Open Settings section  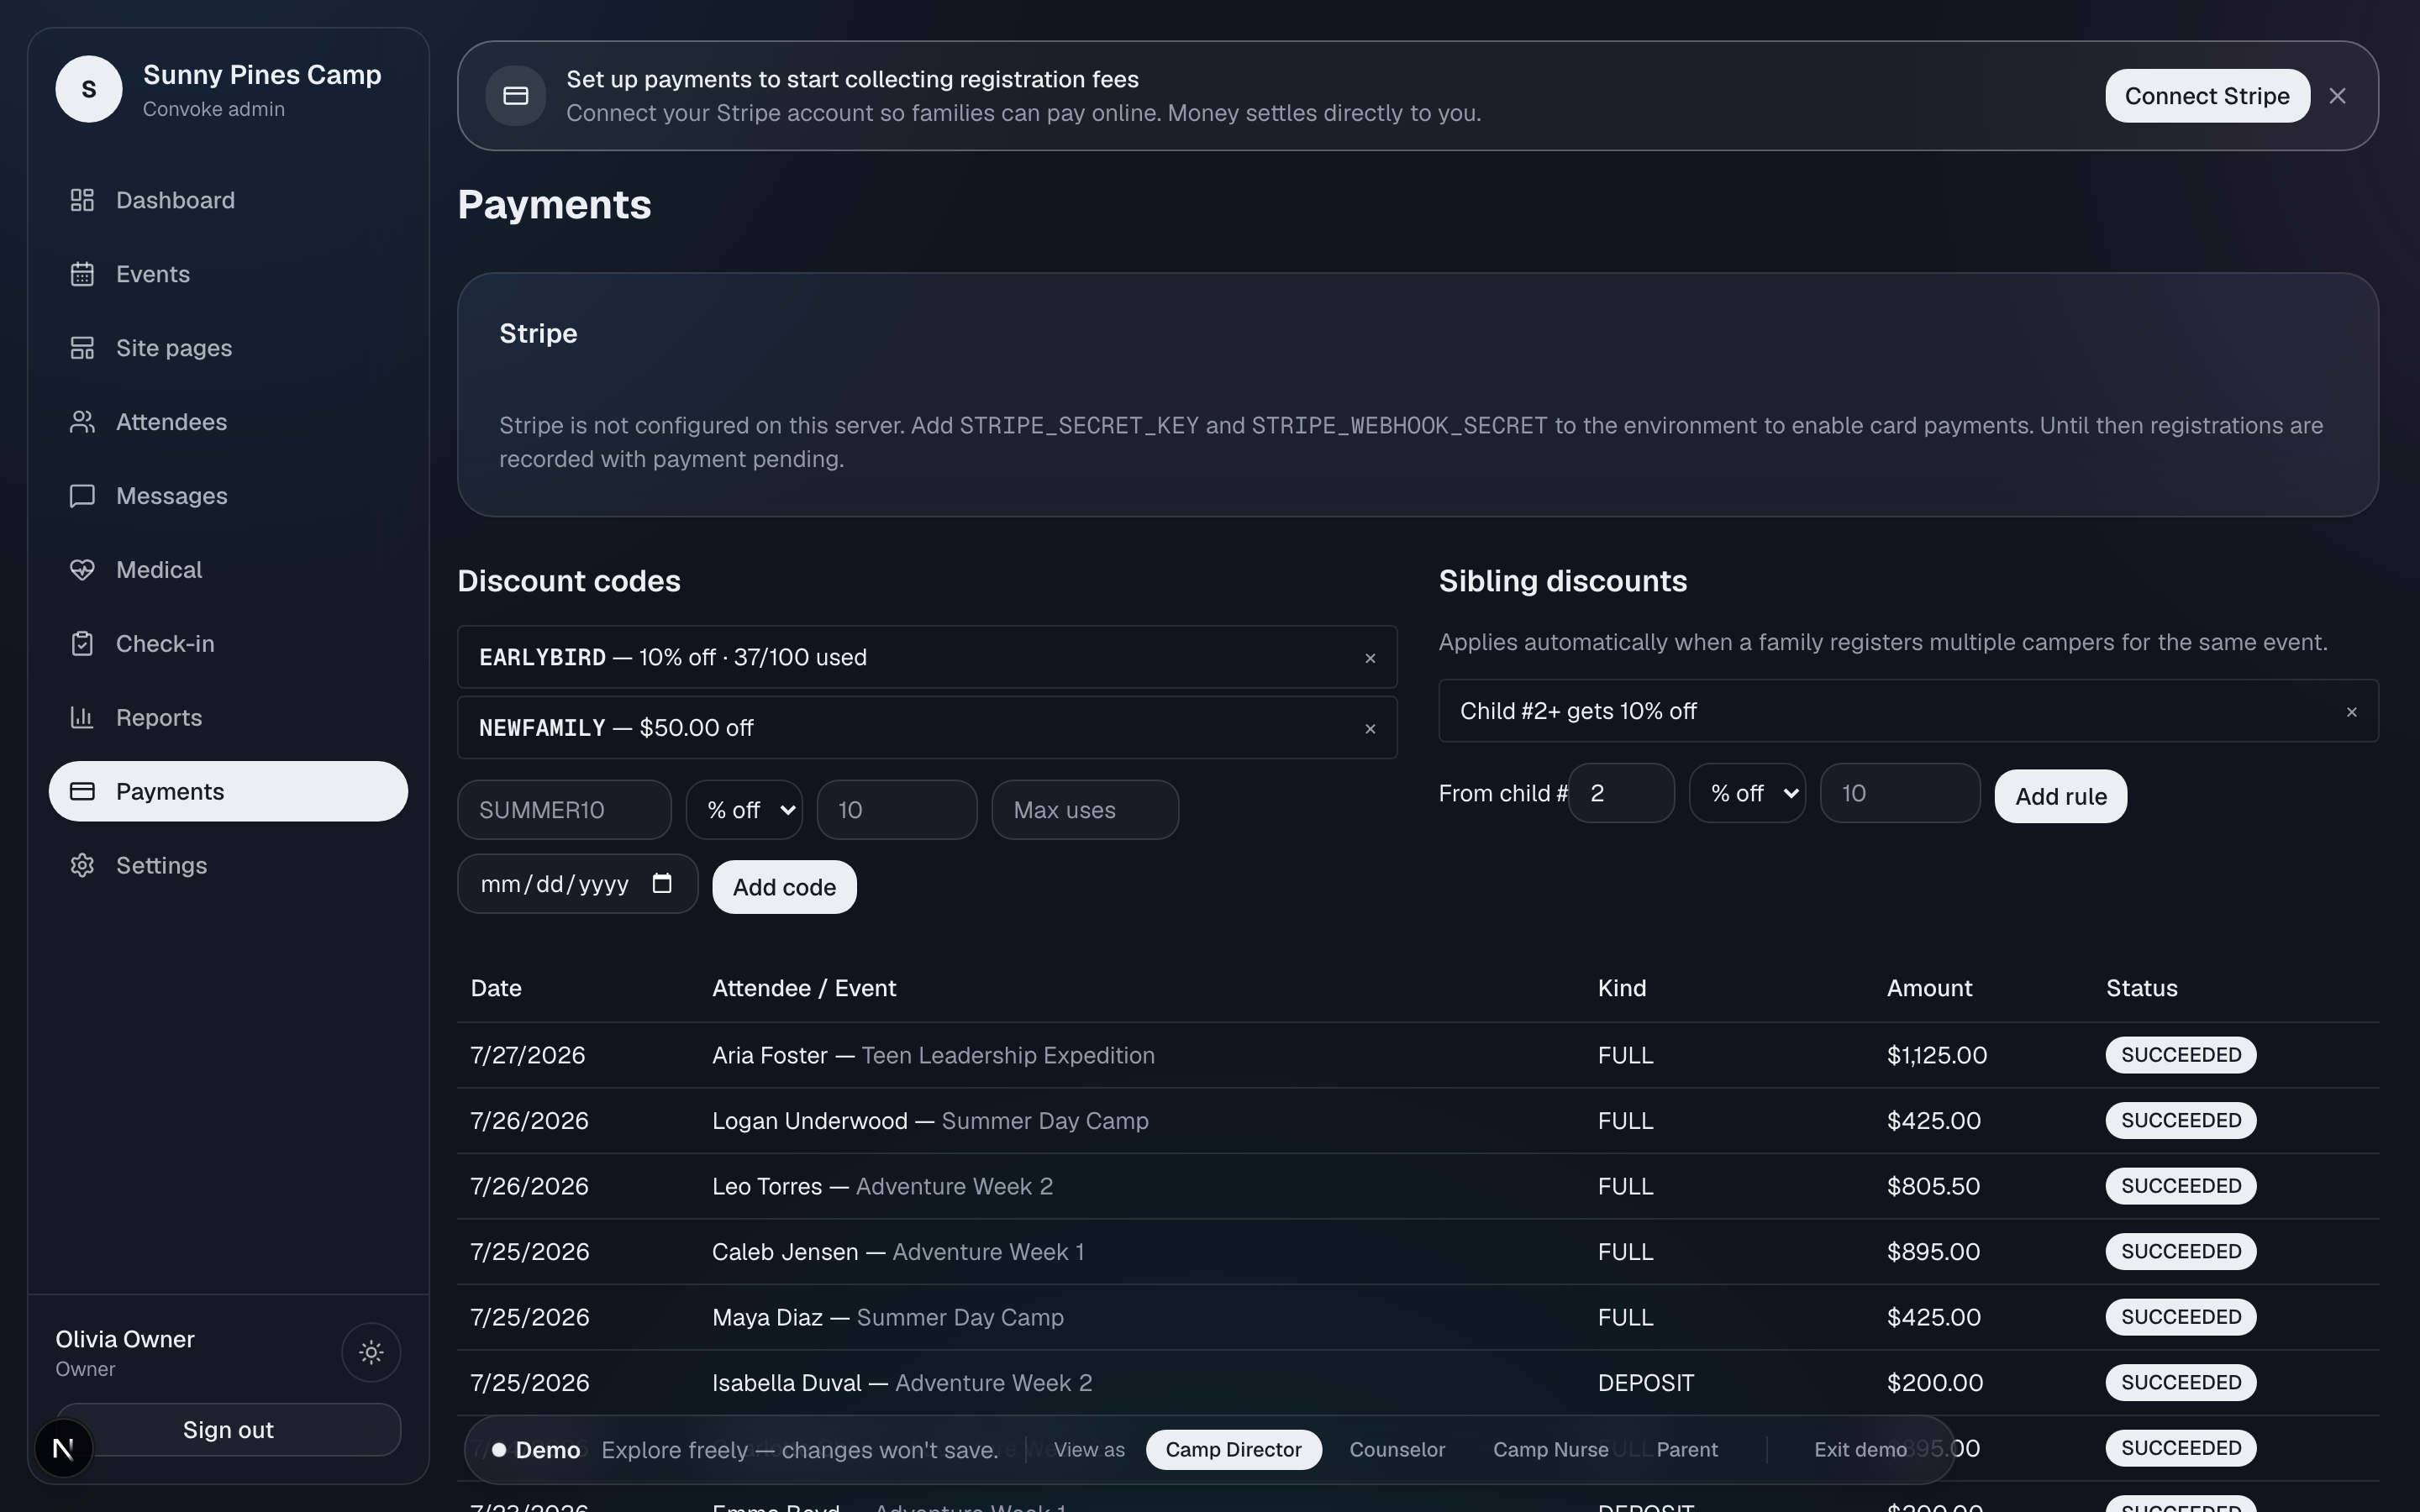click(228, 866)
